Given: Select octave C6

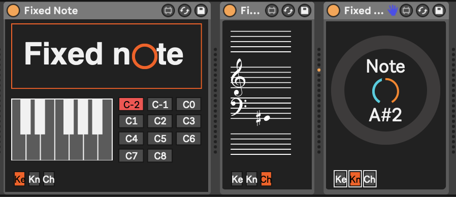Looking at the screenshot, I should pyautogui.click(x=189, y=139).
